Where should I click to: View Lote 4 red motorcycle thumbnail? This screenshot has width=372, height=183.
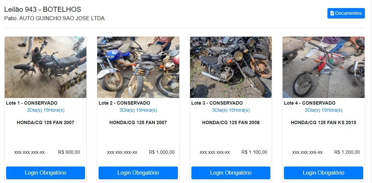(x=323, y=67)
